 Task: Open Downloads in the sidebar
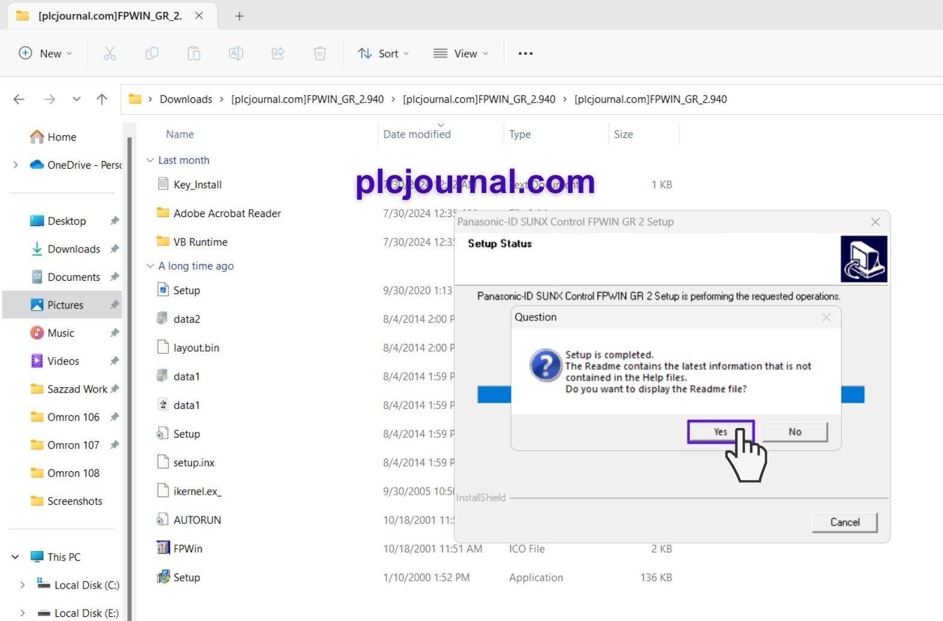point(73,249)
